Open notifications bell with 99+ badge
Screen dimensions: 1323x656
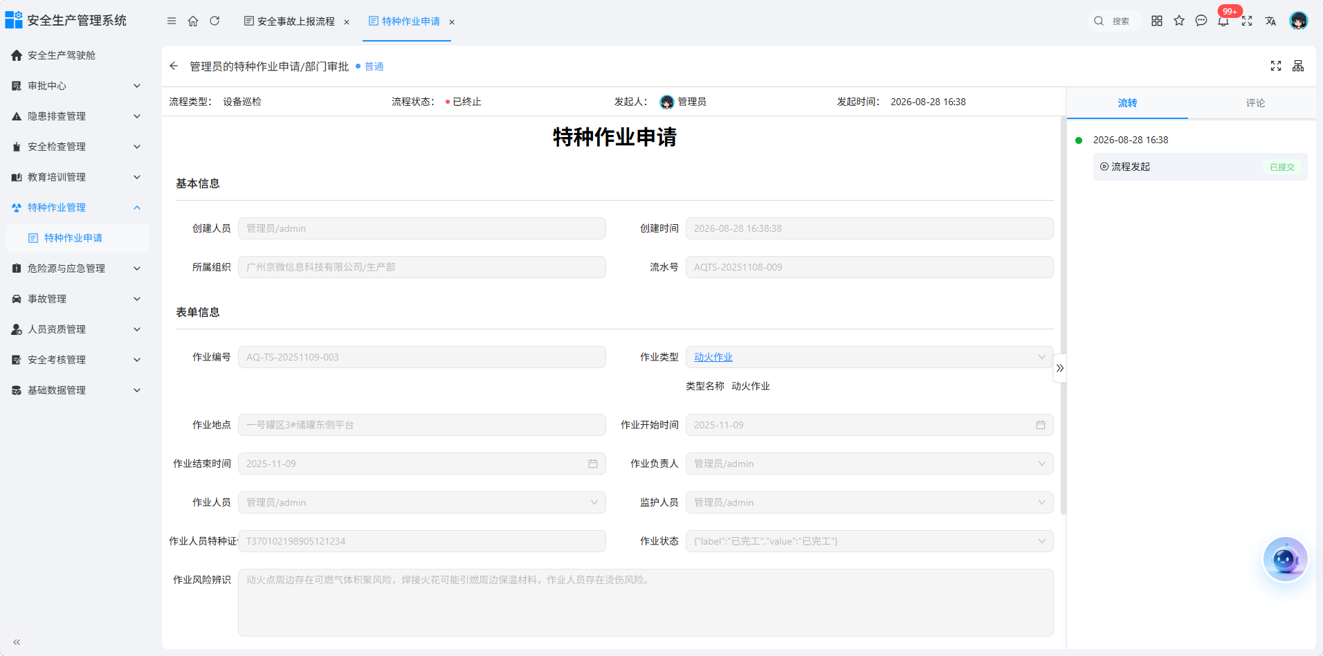[x=1223, y=21]
